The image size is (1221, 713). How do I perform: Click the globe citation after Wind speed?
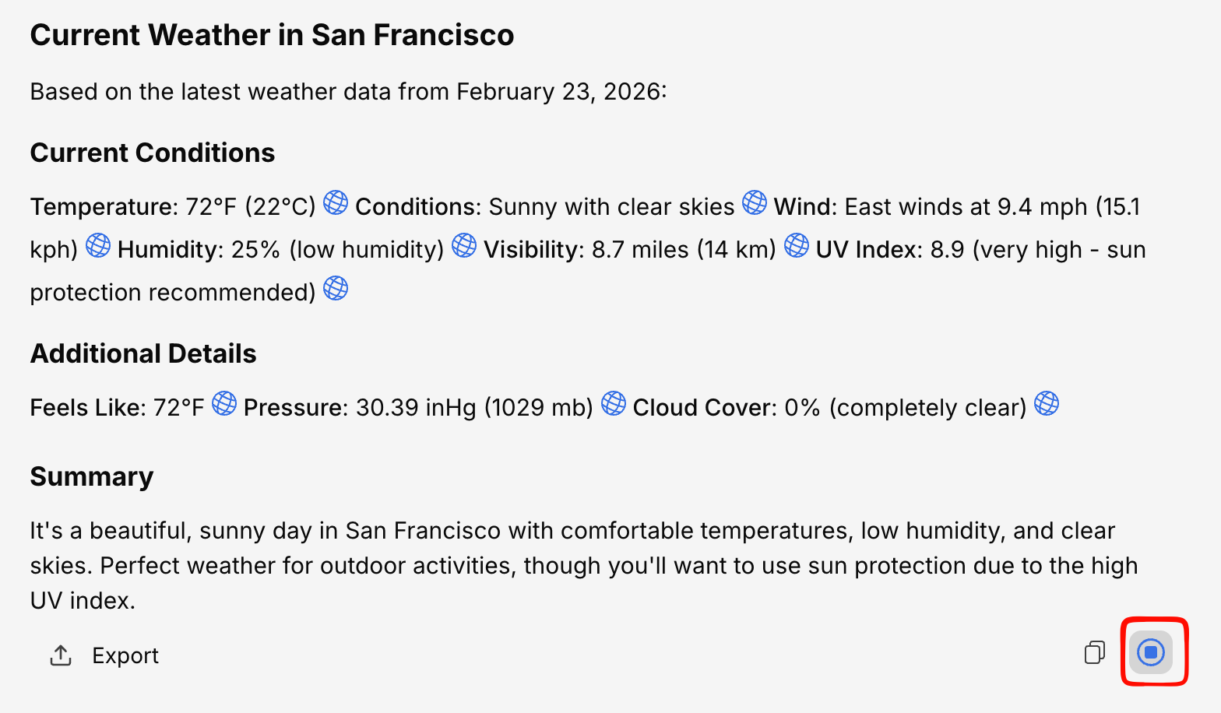tap(98, 245)
